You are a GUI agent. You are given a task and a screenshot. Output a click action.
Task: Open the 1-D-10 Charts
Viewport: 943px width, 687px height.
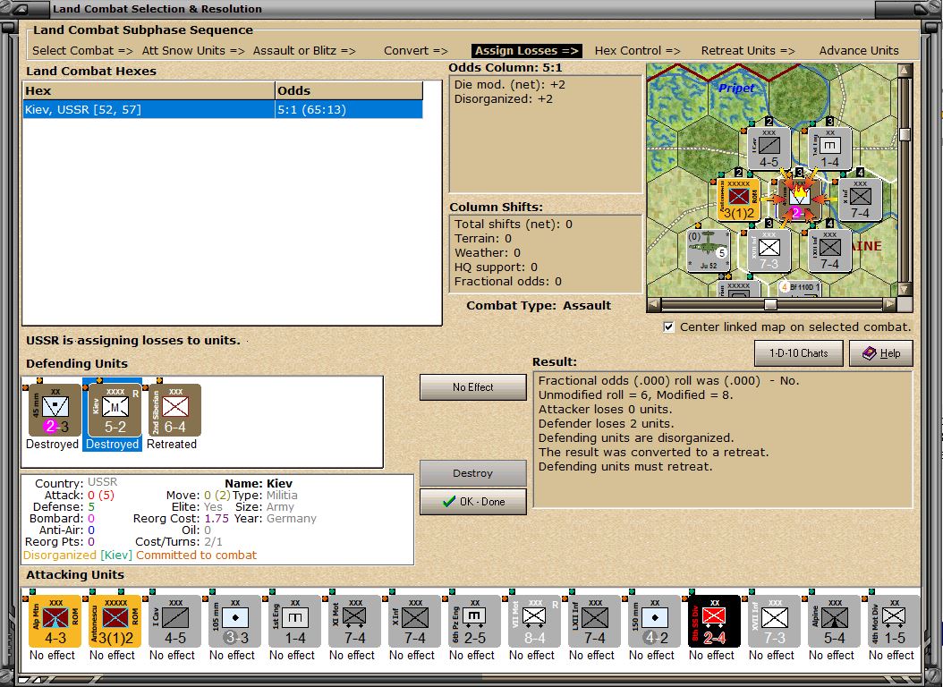point(799,353)
